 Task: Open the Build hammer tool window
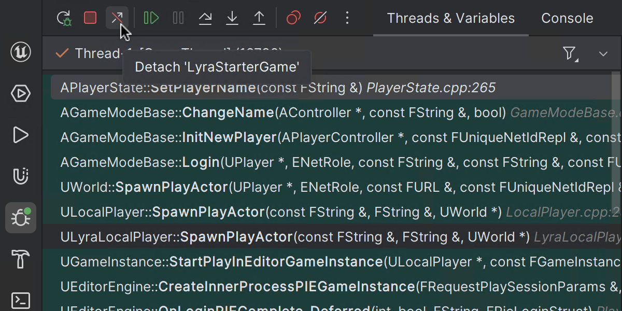coord(21,259)
